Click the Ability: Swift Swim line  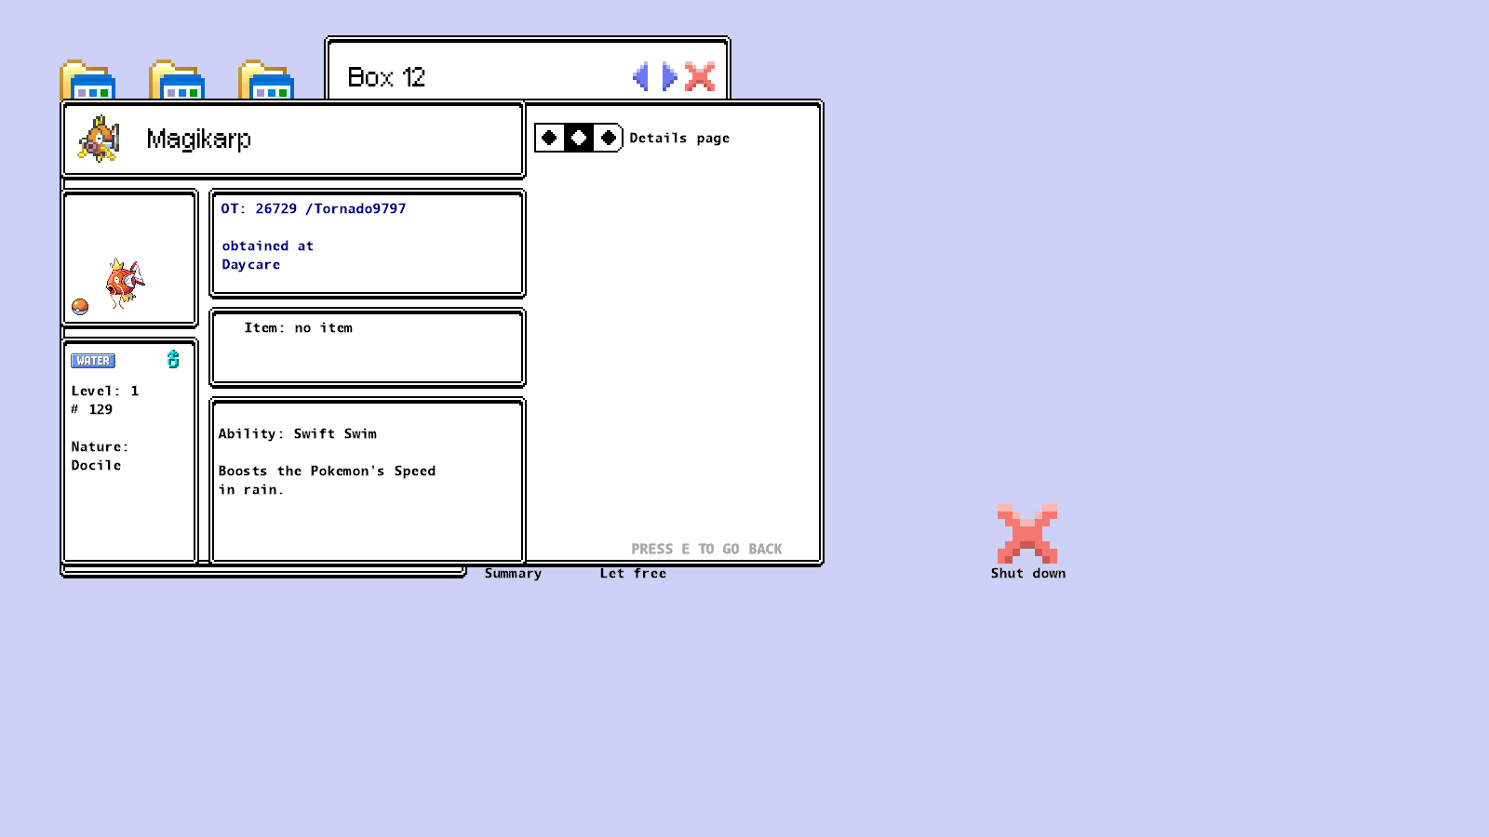click(298, 433)
